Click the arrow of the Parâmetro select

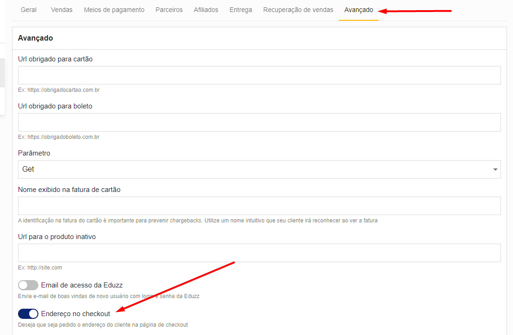(495, 169)
